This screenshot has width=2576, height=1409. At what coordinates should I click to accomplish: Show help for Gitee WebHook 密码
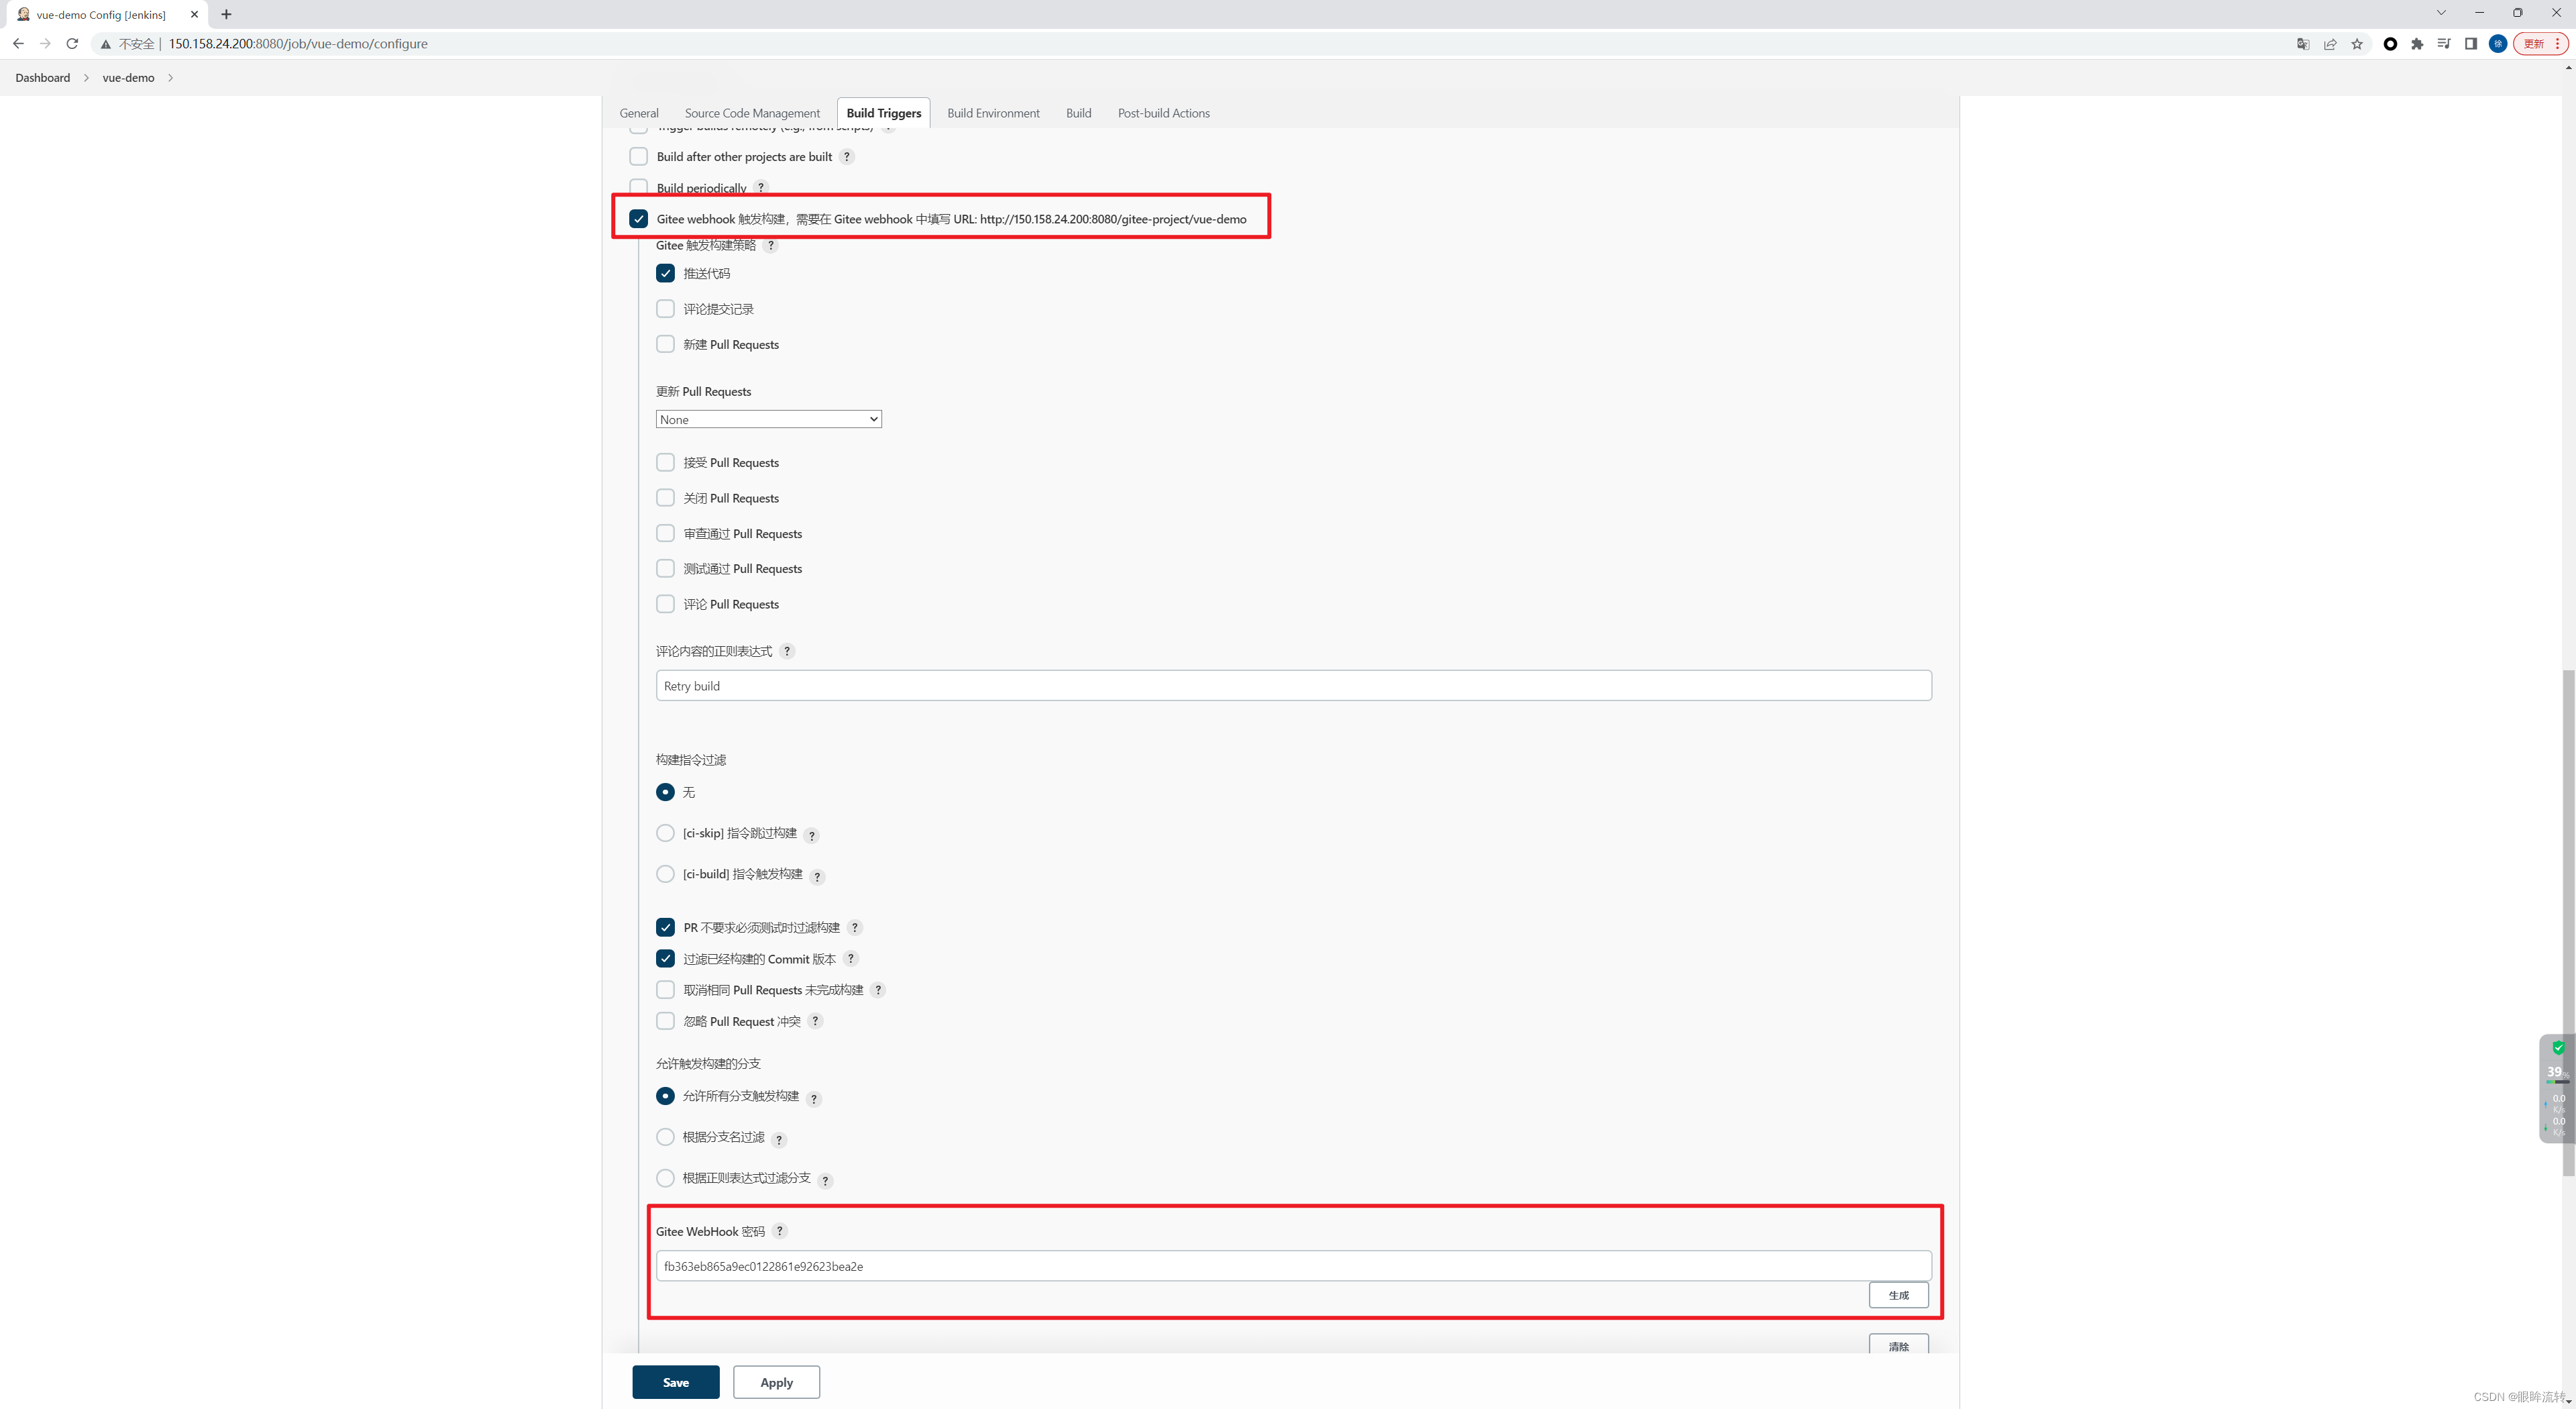click(780, 1231)
